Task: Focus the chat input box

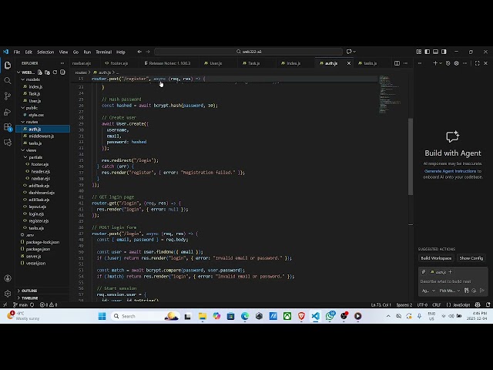Action: tap(452, 281)
